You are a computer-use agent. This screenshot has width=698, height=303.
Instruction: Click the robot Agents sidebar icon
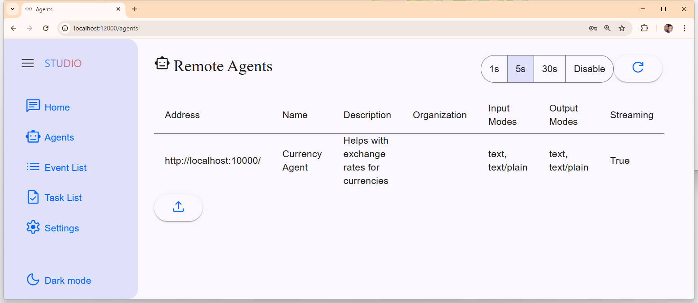[x=33, y=137]
